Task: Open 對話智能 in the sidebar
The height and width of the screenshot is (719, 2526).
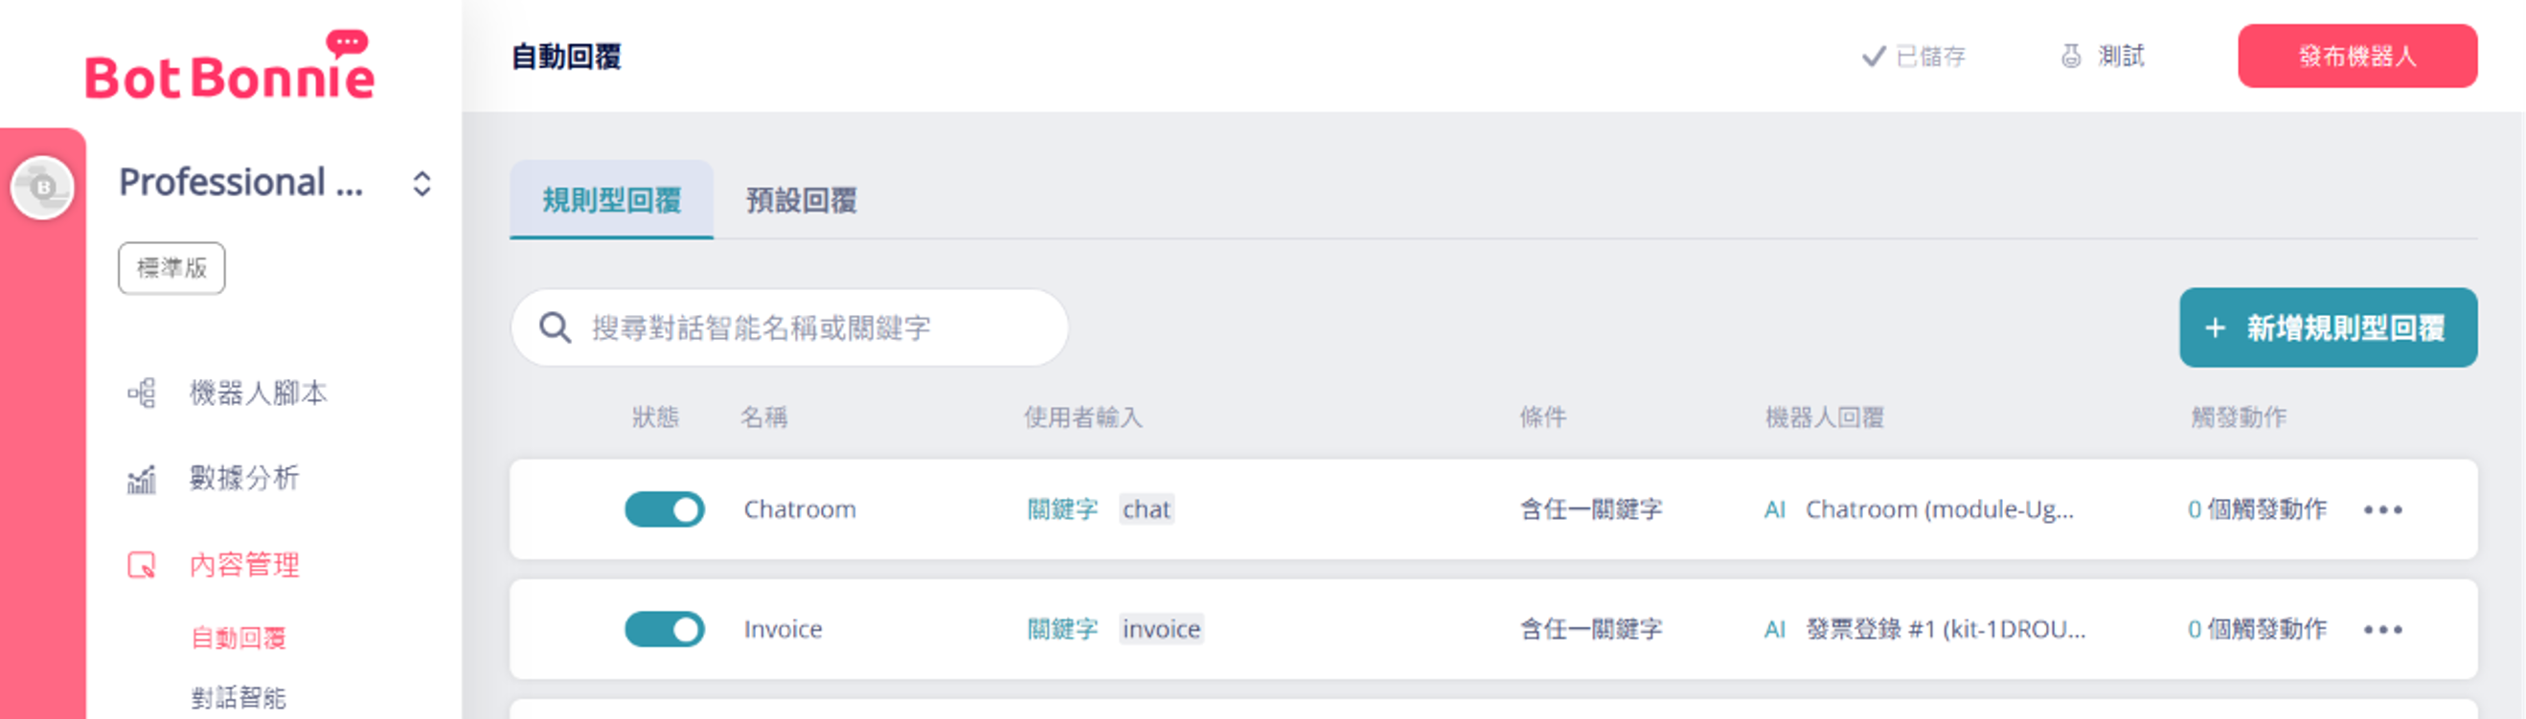Action: pos(239,697)
